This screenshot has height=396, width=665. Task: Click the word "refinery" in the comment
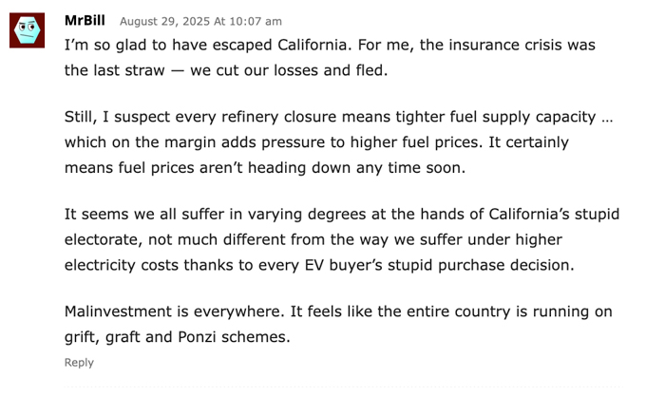point(280,118)
